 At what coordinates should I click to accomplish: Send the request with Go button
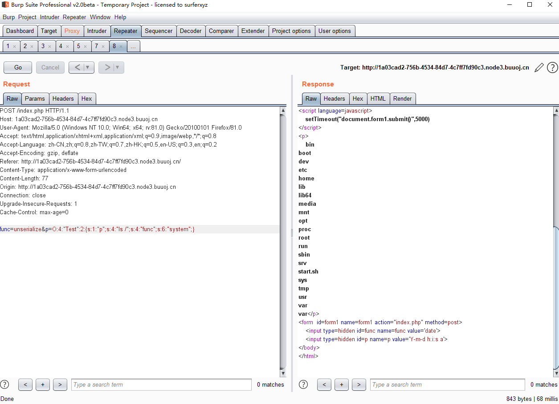pyautogui.click(x=18, y=67)
